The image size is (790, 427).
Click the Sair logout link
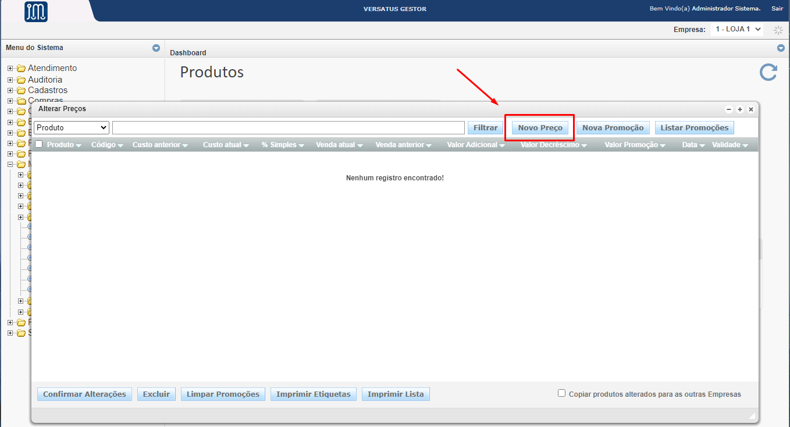[777, 9]
